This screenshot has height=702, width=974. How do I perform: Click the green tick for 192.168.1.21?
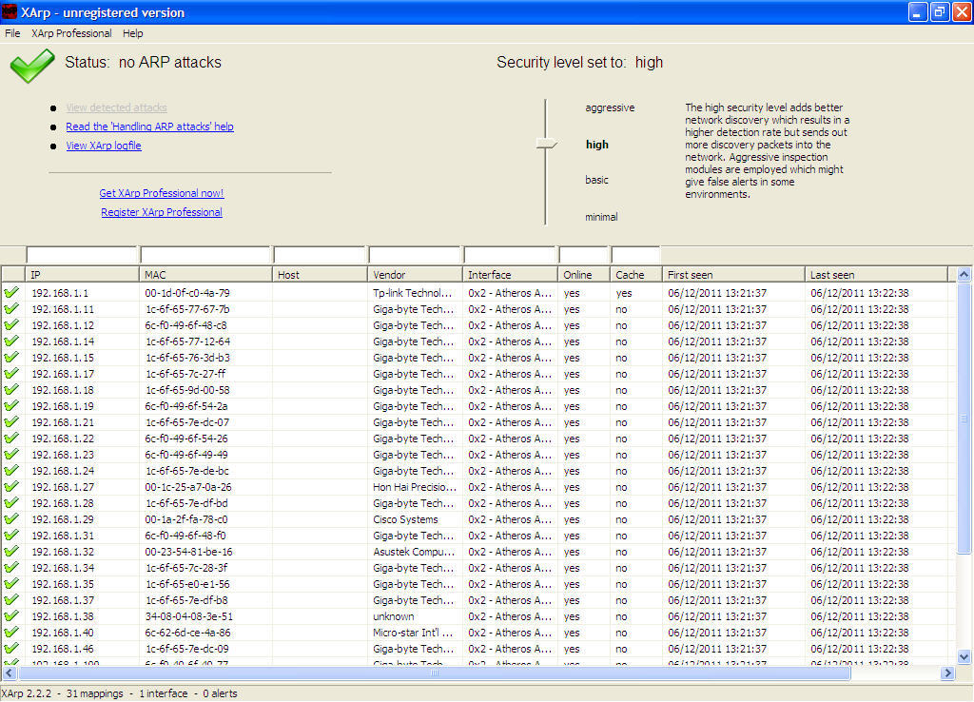11,421
